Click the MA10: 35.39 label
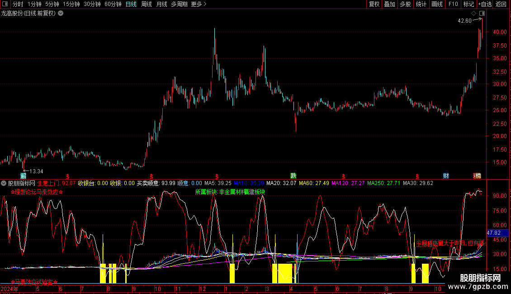Screen dimensions: 511x294 tap(249, 183)
